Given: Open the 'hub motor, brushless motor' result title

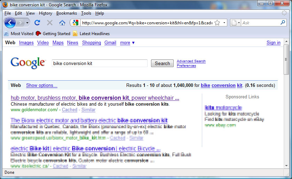Looking at the screenshot, I should [x=95, y=98].
